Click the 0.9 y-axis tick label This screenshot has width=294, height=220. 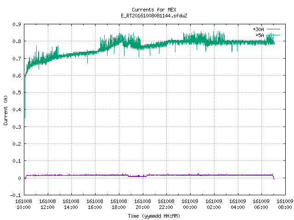(17, 24)
